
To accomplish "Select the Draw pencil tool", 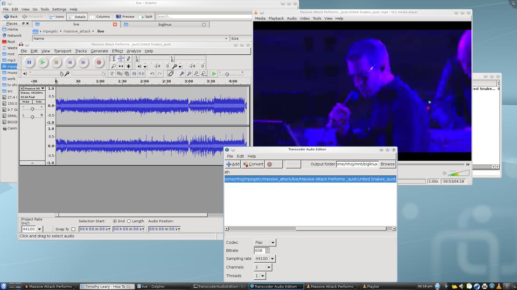I will click(x=128, y=59).
